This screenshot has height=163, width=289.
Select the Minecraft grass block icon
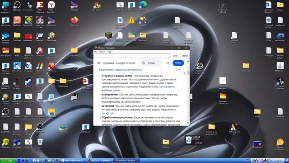point(108,36)
